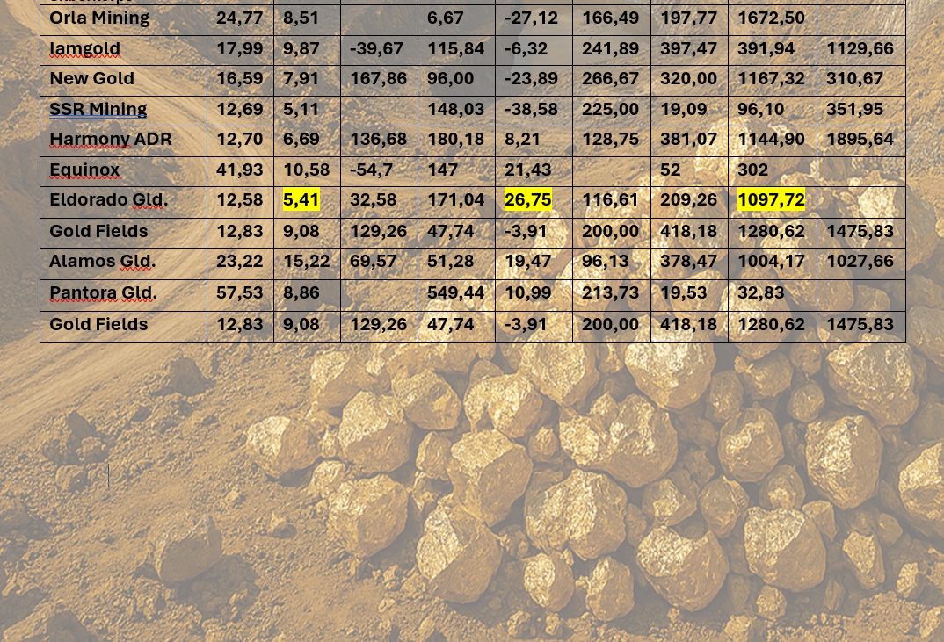
Task: Click the Orla Mining name cell
Action: click(99, 18)
